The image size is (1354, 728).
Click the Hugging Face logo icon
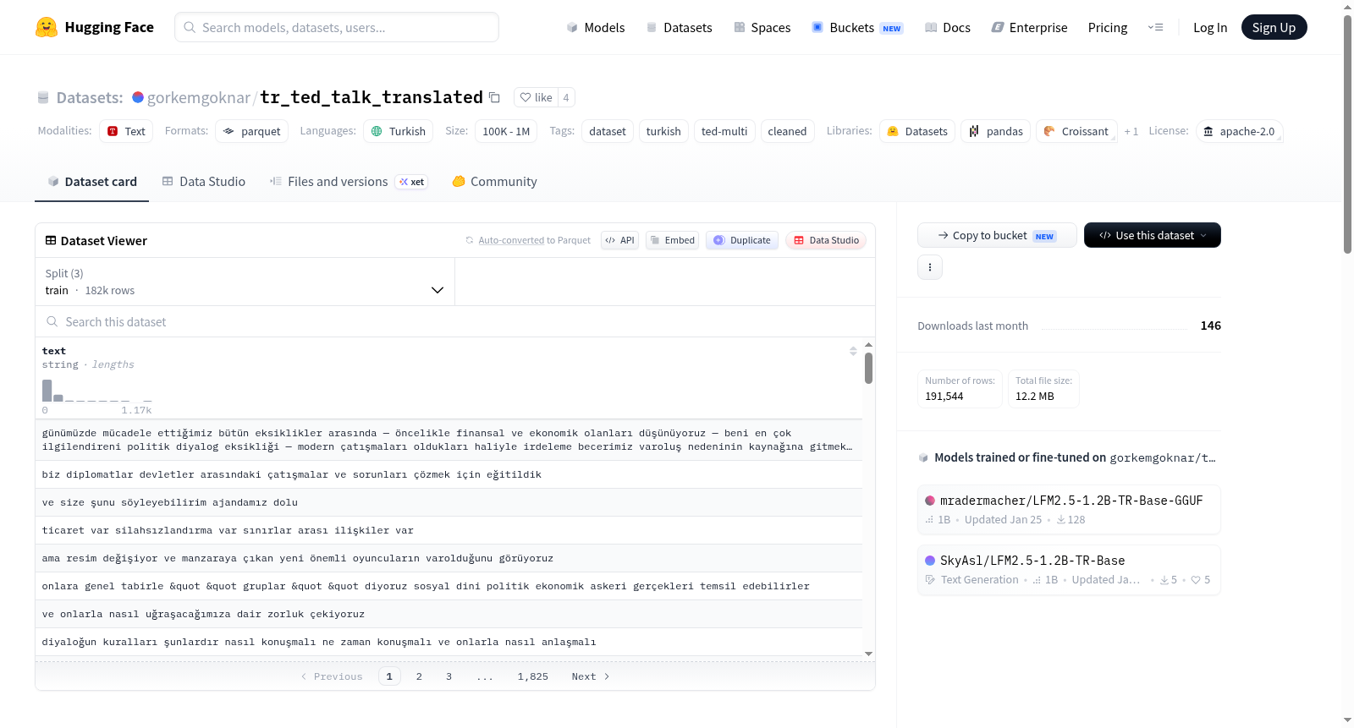[x=47, y=27]
